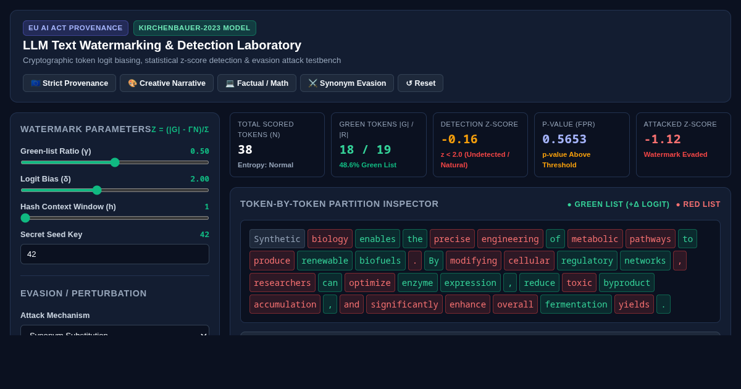Select the Green Tokens stat card
741x389 pixels.
click(x=379, y=145)
